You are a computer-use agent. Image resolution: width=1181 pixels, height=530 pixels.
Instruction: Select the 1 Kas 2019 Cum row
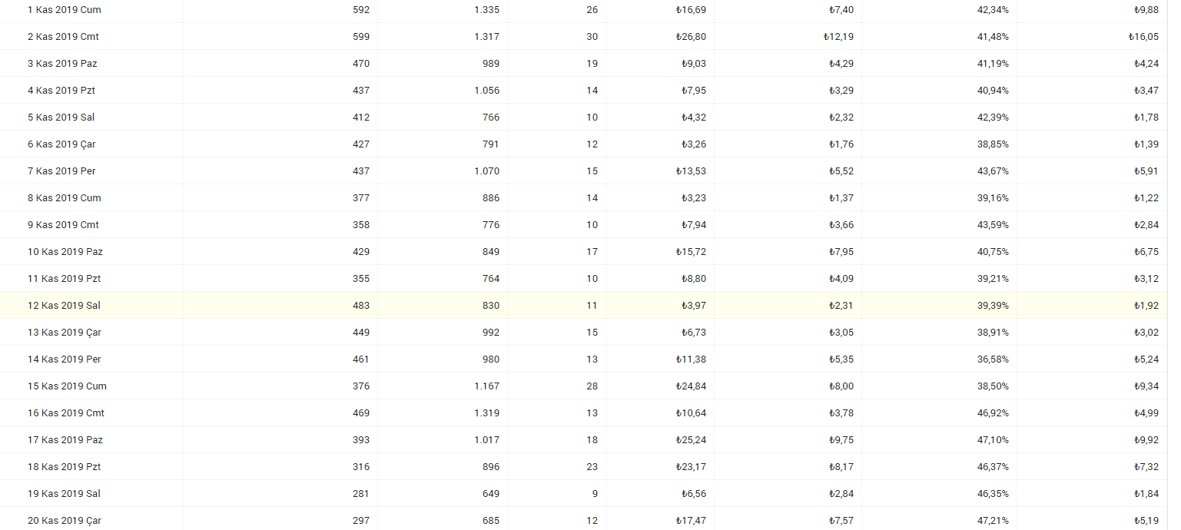[584, 10]
